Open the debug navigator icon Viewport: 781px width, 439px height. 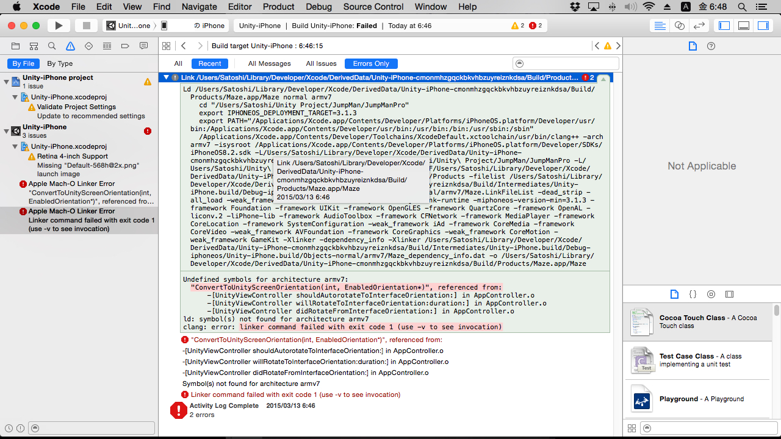click(107, 46)
